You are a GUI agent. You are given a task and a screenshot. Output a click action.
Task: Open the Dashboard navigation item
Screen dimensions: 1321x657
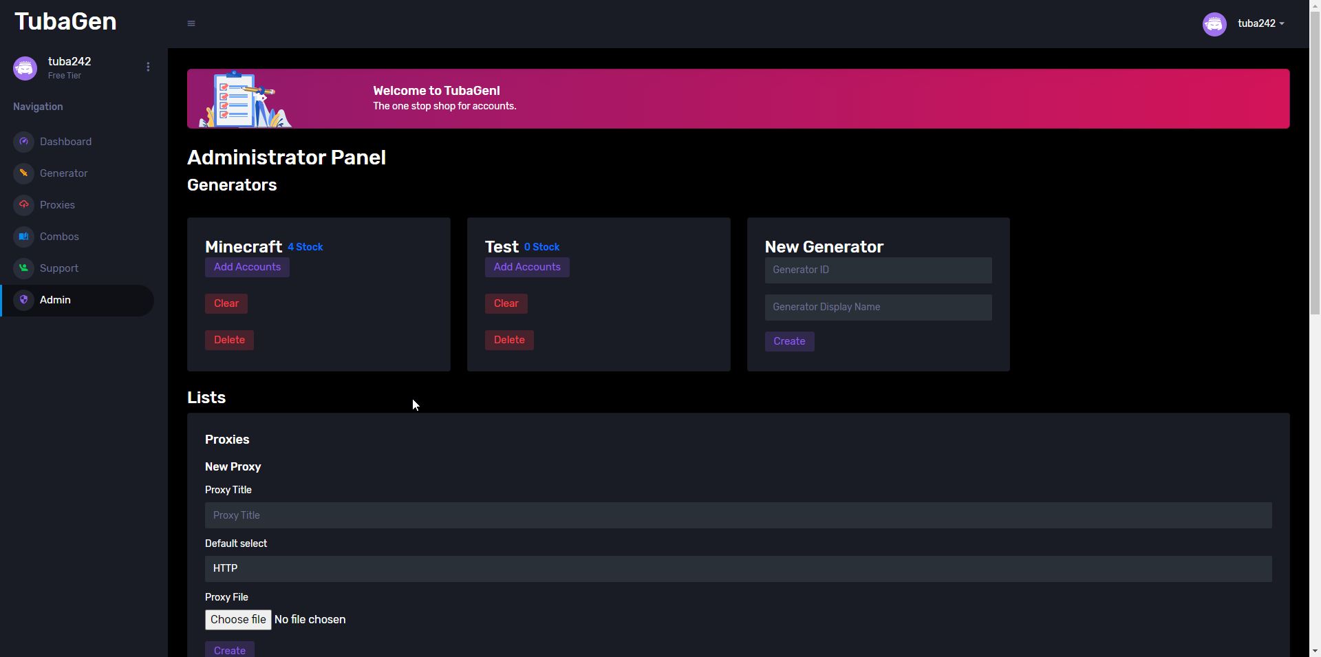click(77, 142)
